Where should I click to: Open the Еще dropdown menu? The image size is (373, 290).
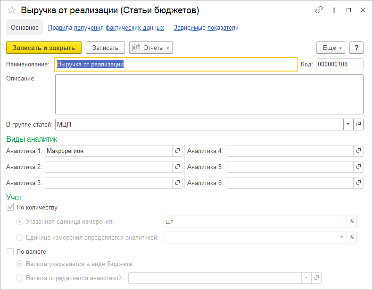(x=331, y=48)
